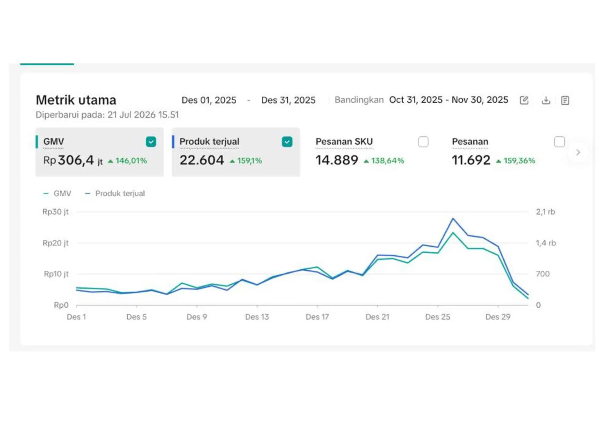The height and width of the screenshot is (427, 604).
Task: Select the GMV metric card
Action: 99,152
